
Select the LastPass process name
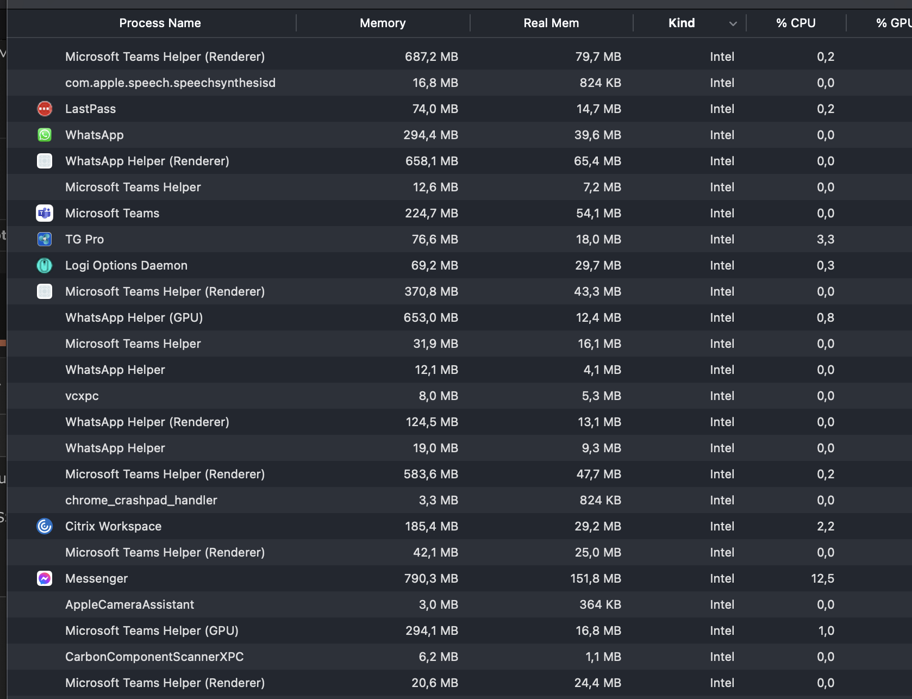[x=90, y=109]
